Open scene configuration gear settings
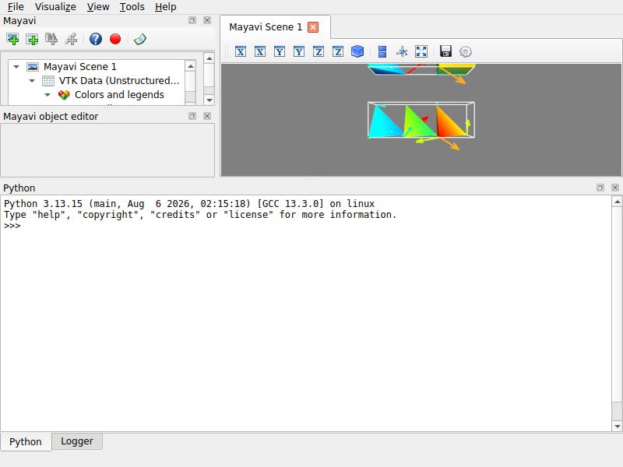The image size is (623, 467). pos(465,51)
